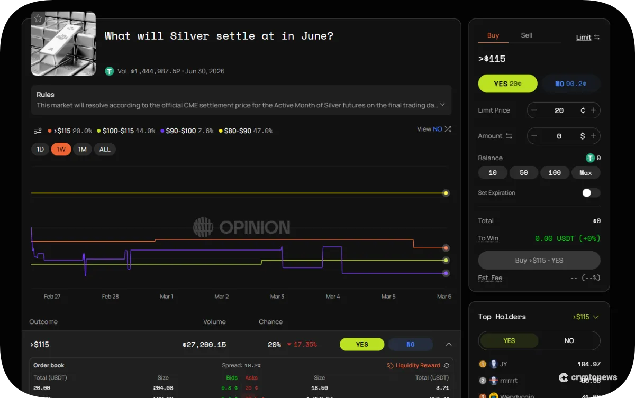The image size is (635, 398).
Task: Click the Spread: 10.2¢ text
Action: (x=241, y=365)
